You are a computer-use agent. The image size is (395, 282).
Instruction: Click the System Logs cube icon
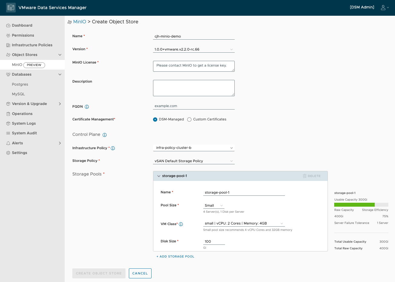pos(8,123)
